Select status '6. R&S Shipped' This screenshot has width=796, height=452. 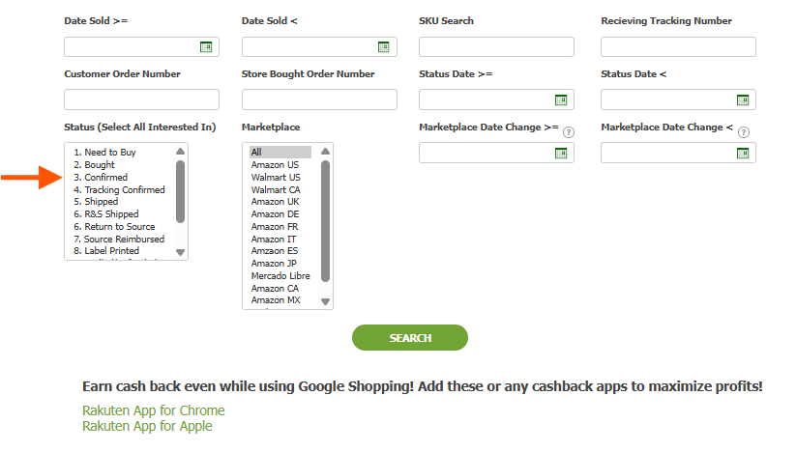click(x=106, y=214)
